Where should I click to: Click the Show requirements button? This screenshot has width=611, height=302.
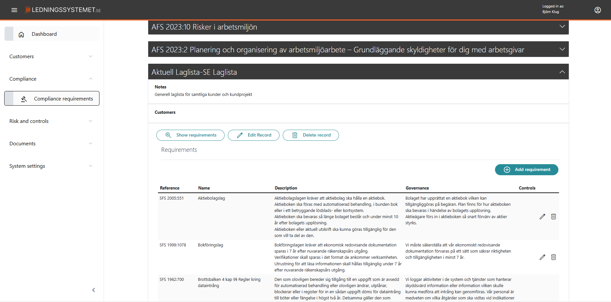190,135
